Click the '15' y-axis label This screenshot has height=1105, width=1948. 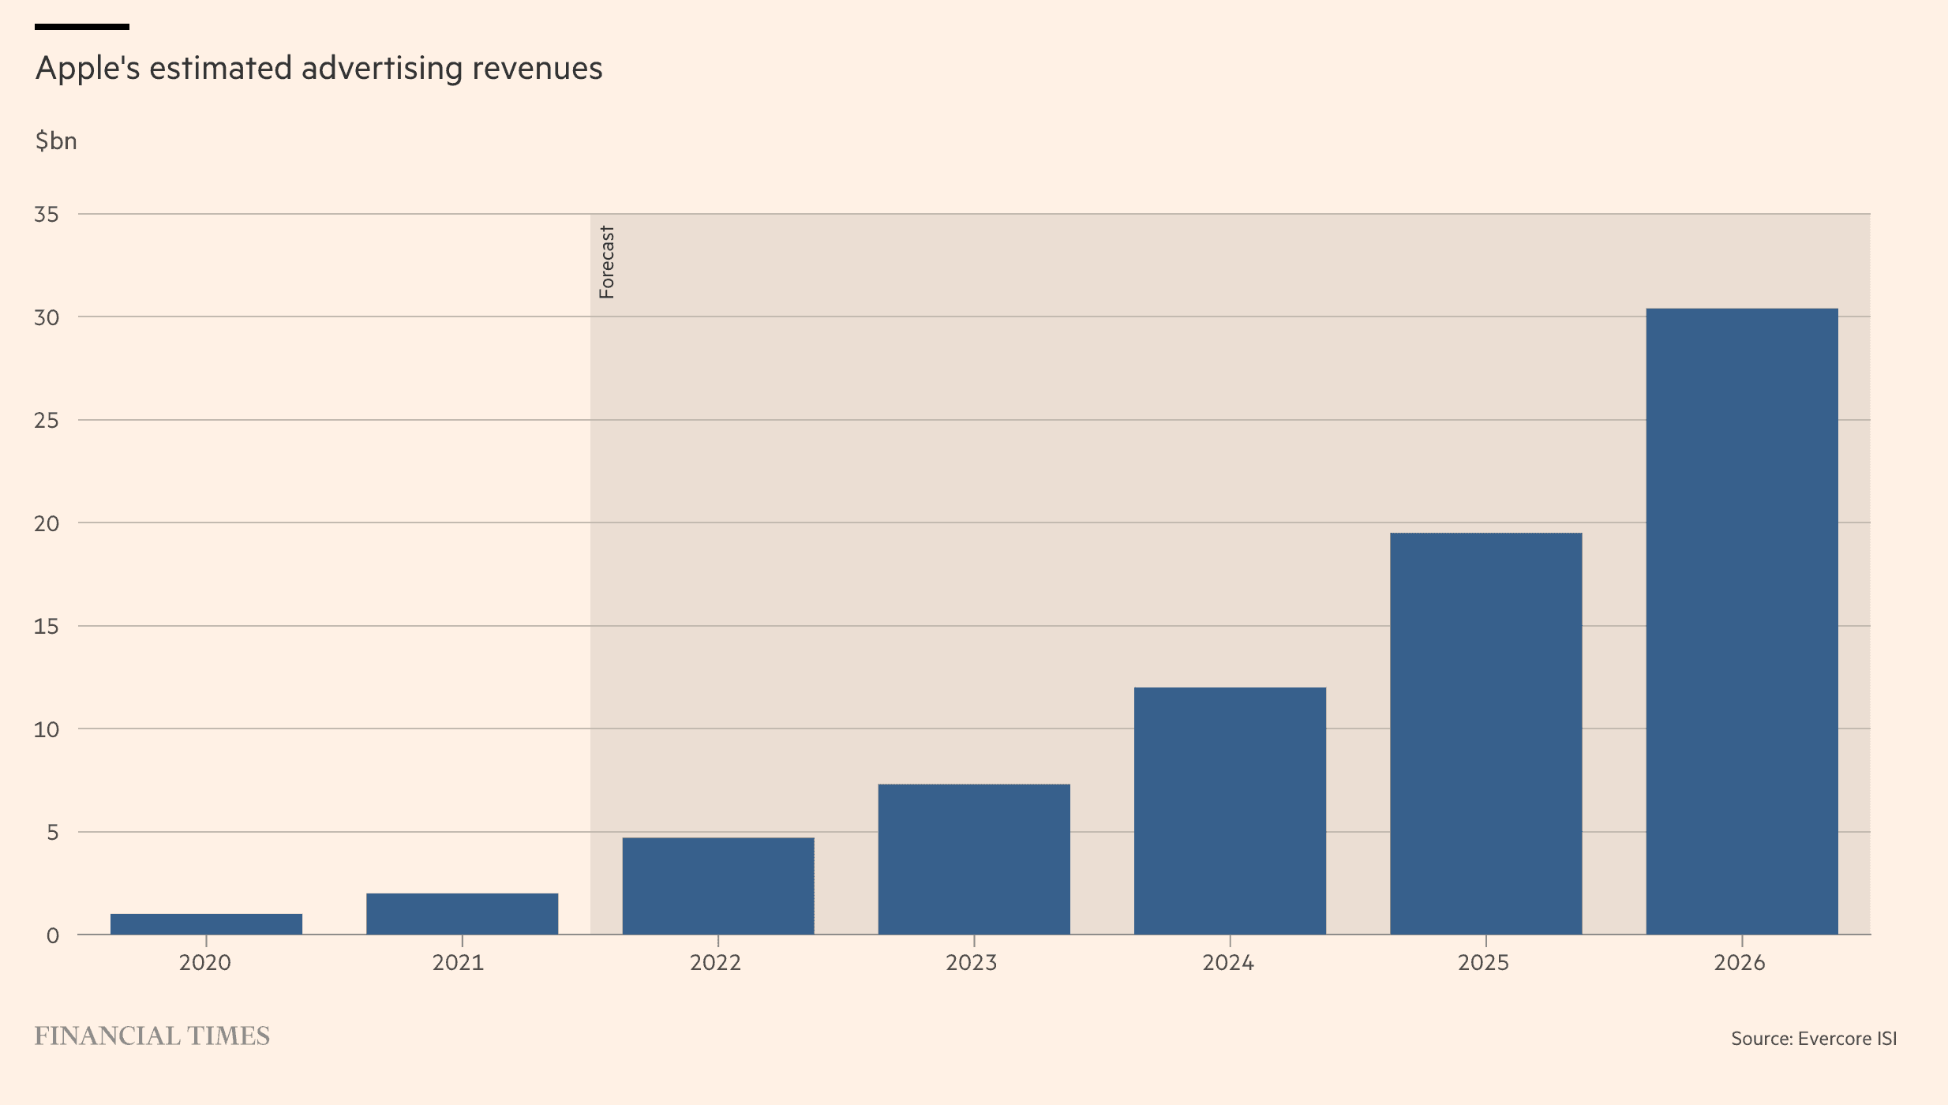[x=47, y=626]
